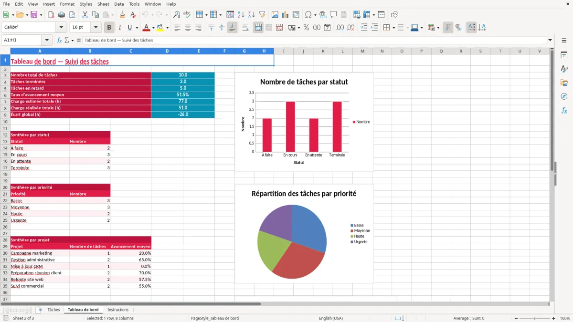Screen dimensions: 573x322
Task: Open the sidebar Properties deck
Action: tap(564, 55)
